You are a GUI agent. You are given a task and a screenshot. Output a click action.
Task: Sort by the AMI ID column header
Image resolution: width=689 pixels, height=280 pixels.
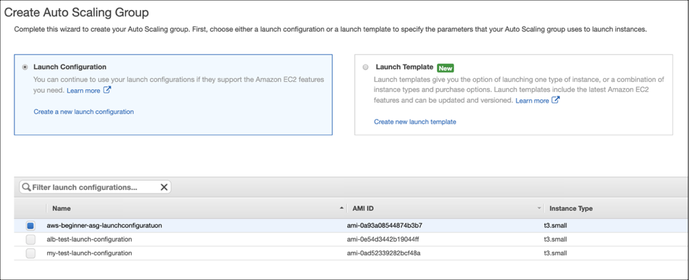coord(363,208)
